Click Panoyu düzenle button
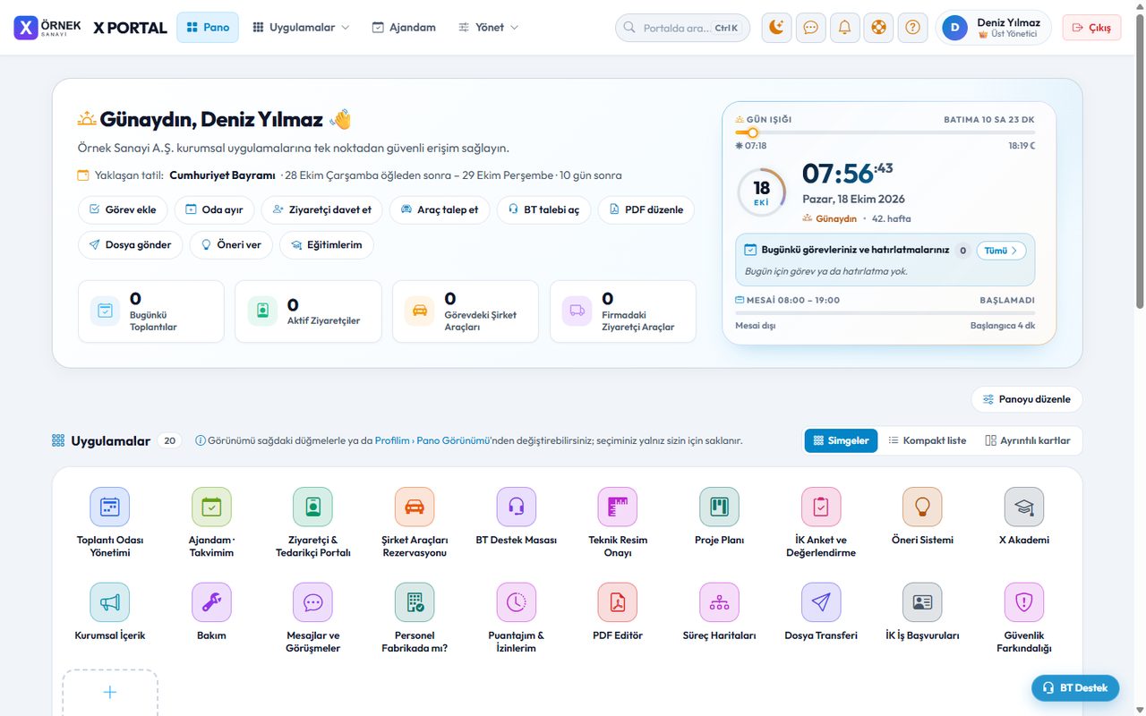 [x=1026, y=399]
